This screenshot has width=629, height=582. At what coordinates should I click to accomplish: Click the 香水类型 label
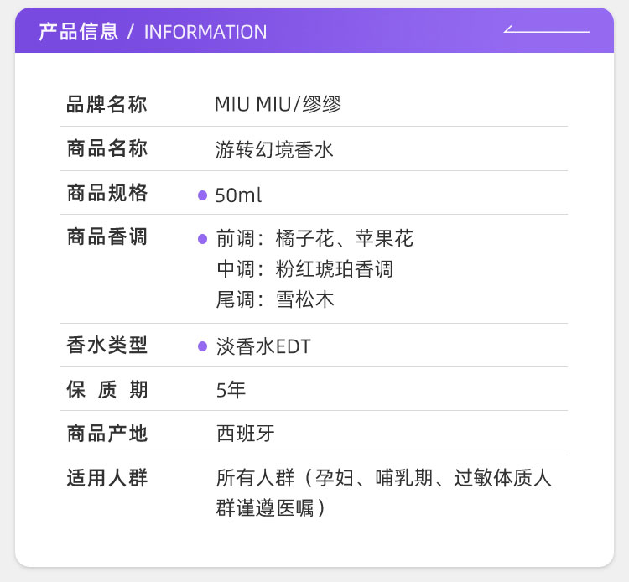pos(107,345)
